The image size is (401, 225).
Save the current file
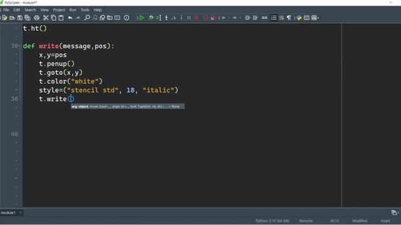pyautogui.click(x=19, y=18)
